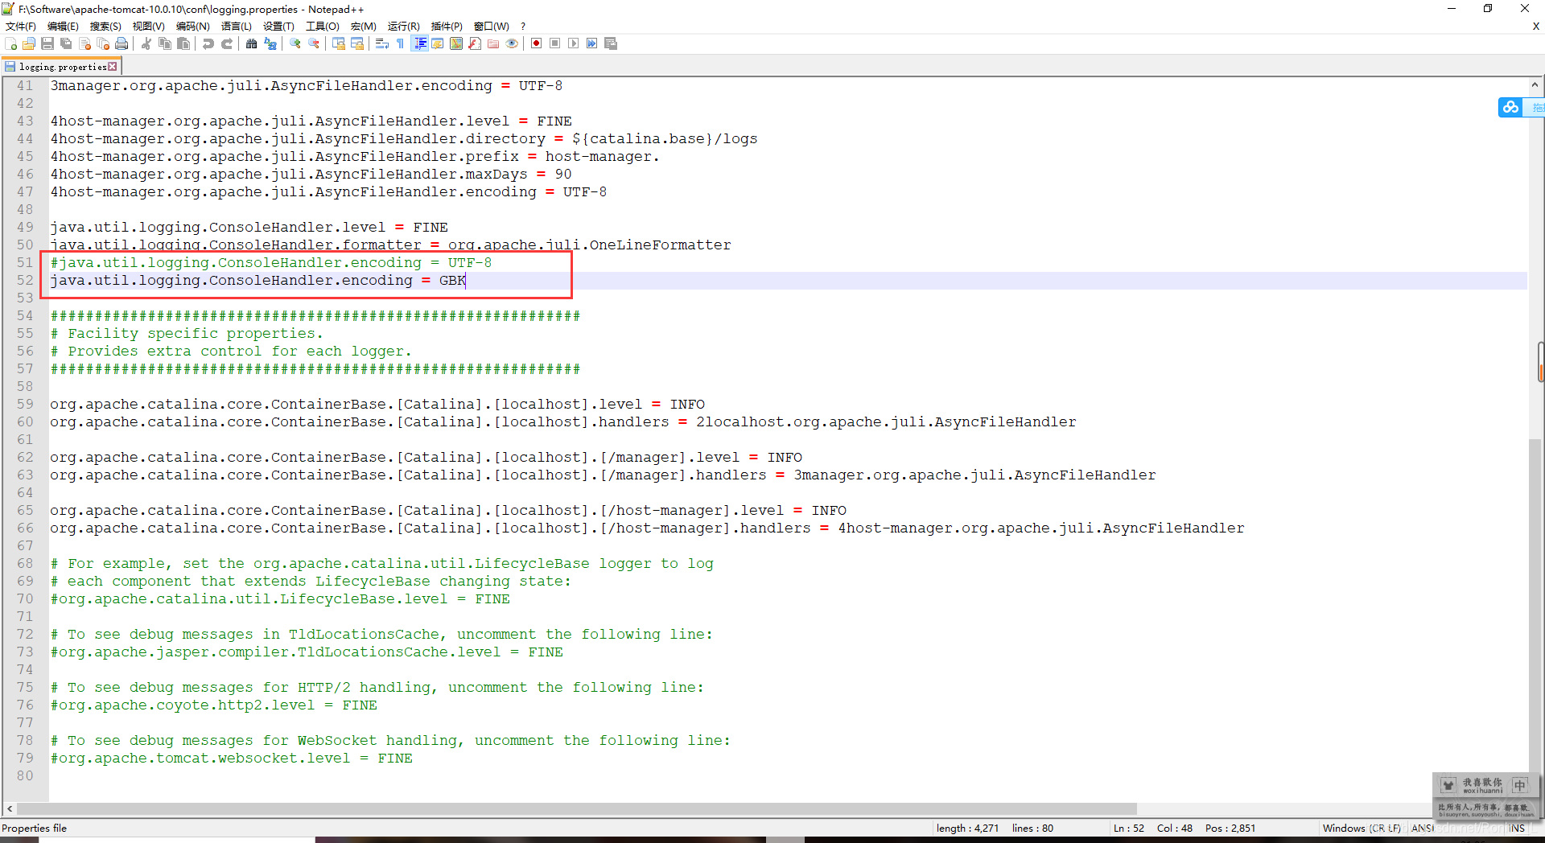The width and height of the screenshot is (1545, 843).
Task: Click line number 60 in margin
Action: (25, 422)
